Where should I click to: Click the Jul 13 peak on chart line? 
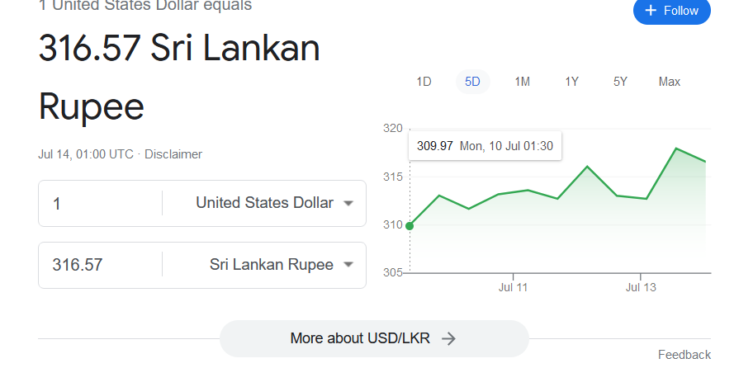pyautogui.click(x=676, y=149)
